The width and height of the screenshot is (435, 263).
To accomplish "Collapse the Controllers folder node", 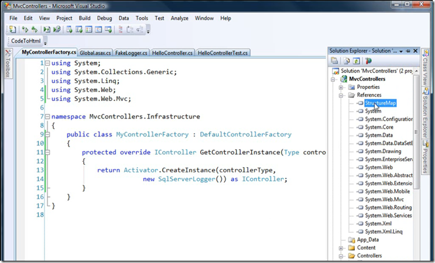I will tap(341, 256).
